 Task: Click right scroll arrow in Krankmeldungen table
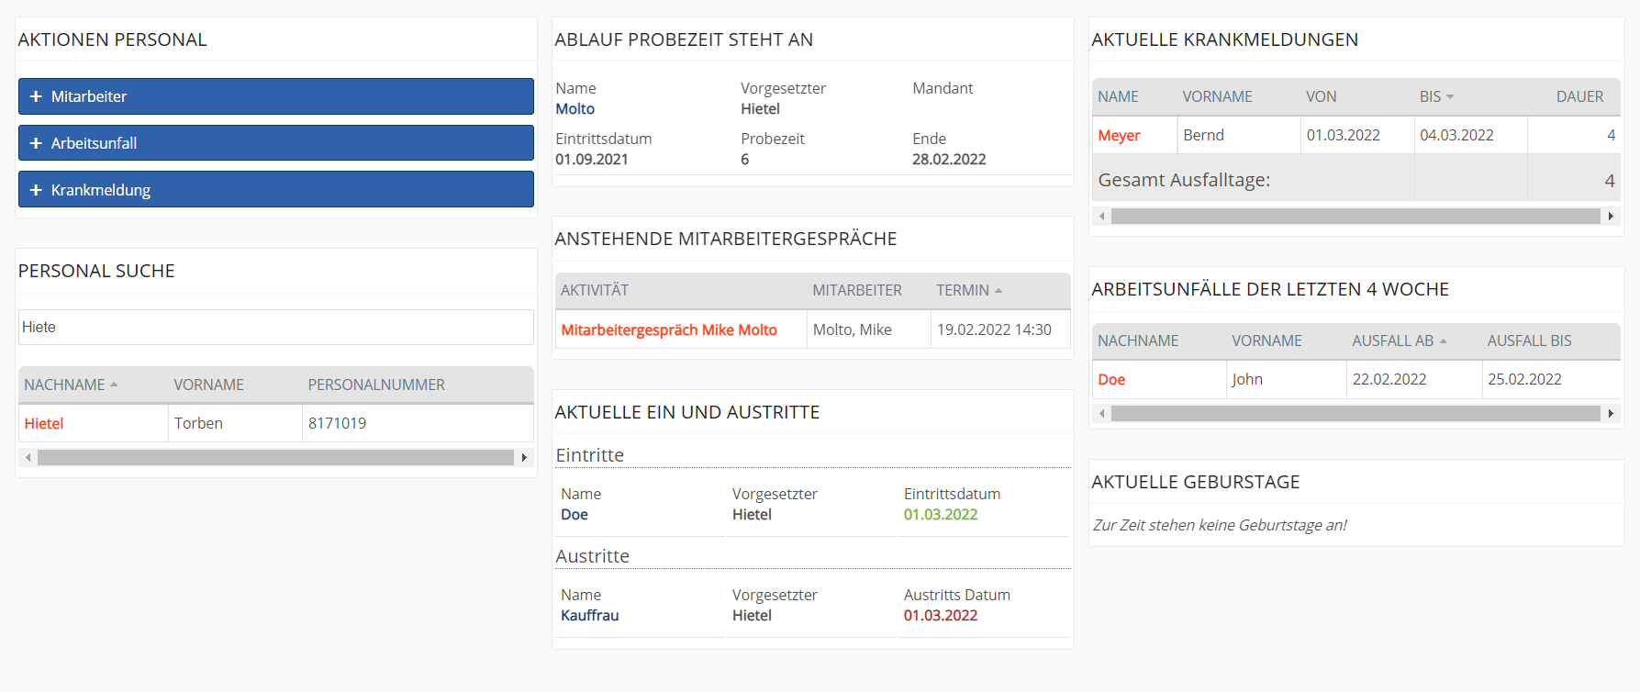click(1611, 216)
